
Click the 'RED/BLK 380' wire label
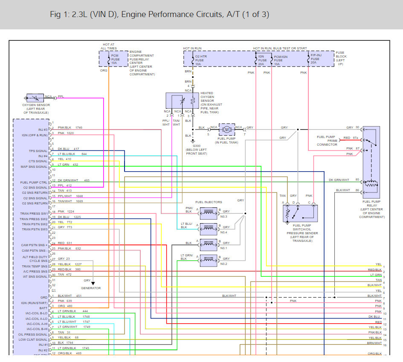pos(69,269)
